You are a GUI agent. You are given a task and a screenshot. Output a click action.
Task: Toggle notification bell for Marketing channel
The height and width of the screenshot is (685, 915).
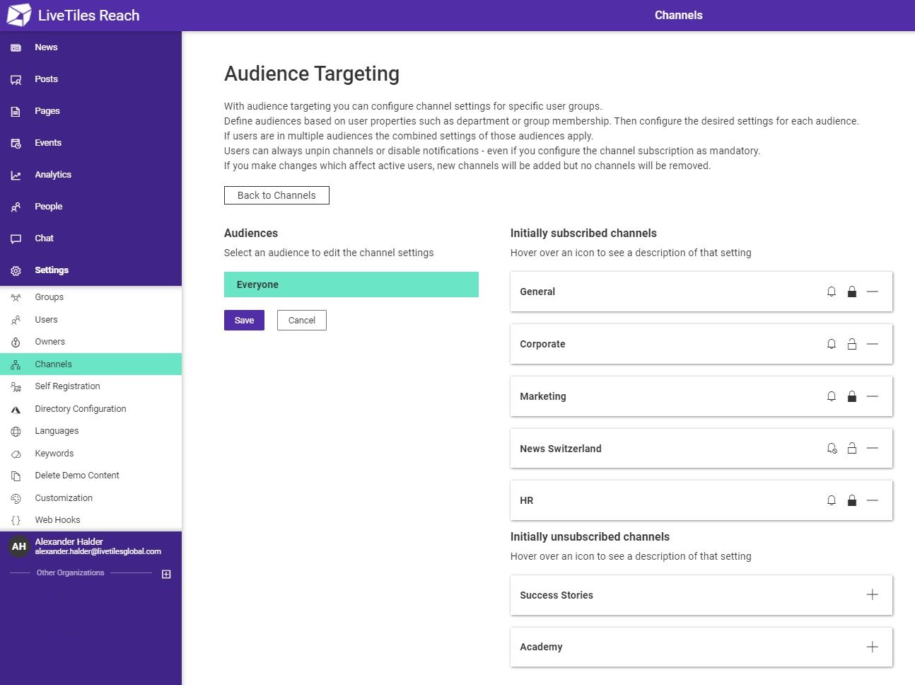click(x=832, y=396)
